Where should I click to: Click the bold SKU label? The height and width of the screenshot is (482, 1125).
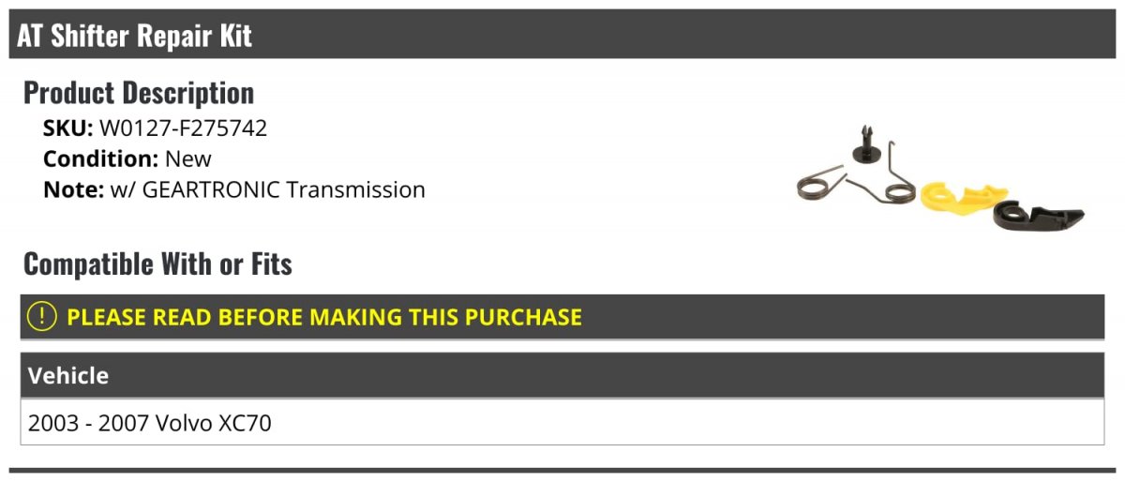(x=67, y=128)
